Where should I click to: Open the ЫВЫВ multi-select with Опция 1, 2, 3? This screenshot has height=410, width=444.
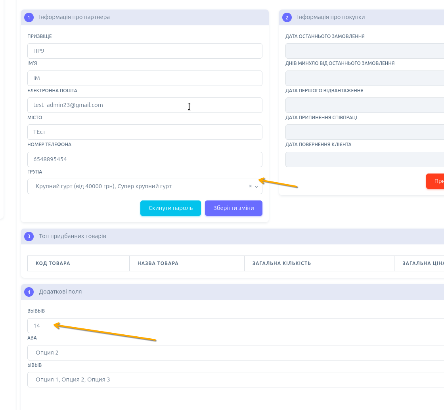coord(234,379)
